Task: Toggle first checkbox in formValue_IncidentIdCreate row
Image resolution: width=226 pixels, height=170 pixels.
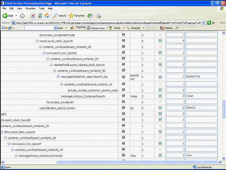Action: coord(123,35)
